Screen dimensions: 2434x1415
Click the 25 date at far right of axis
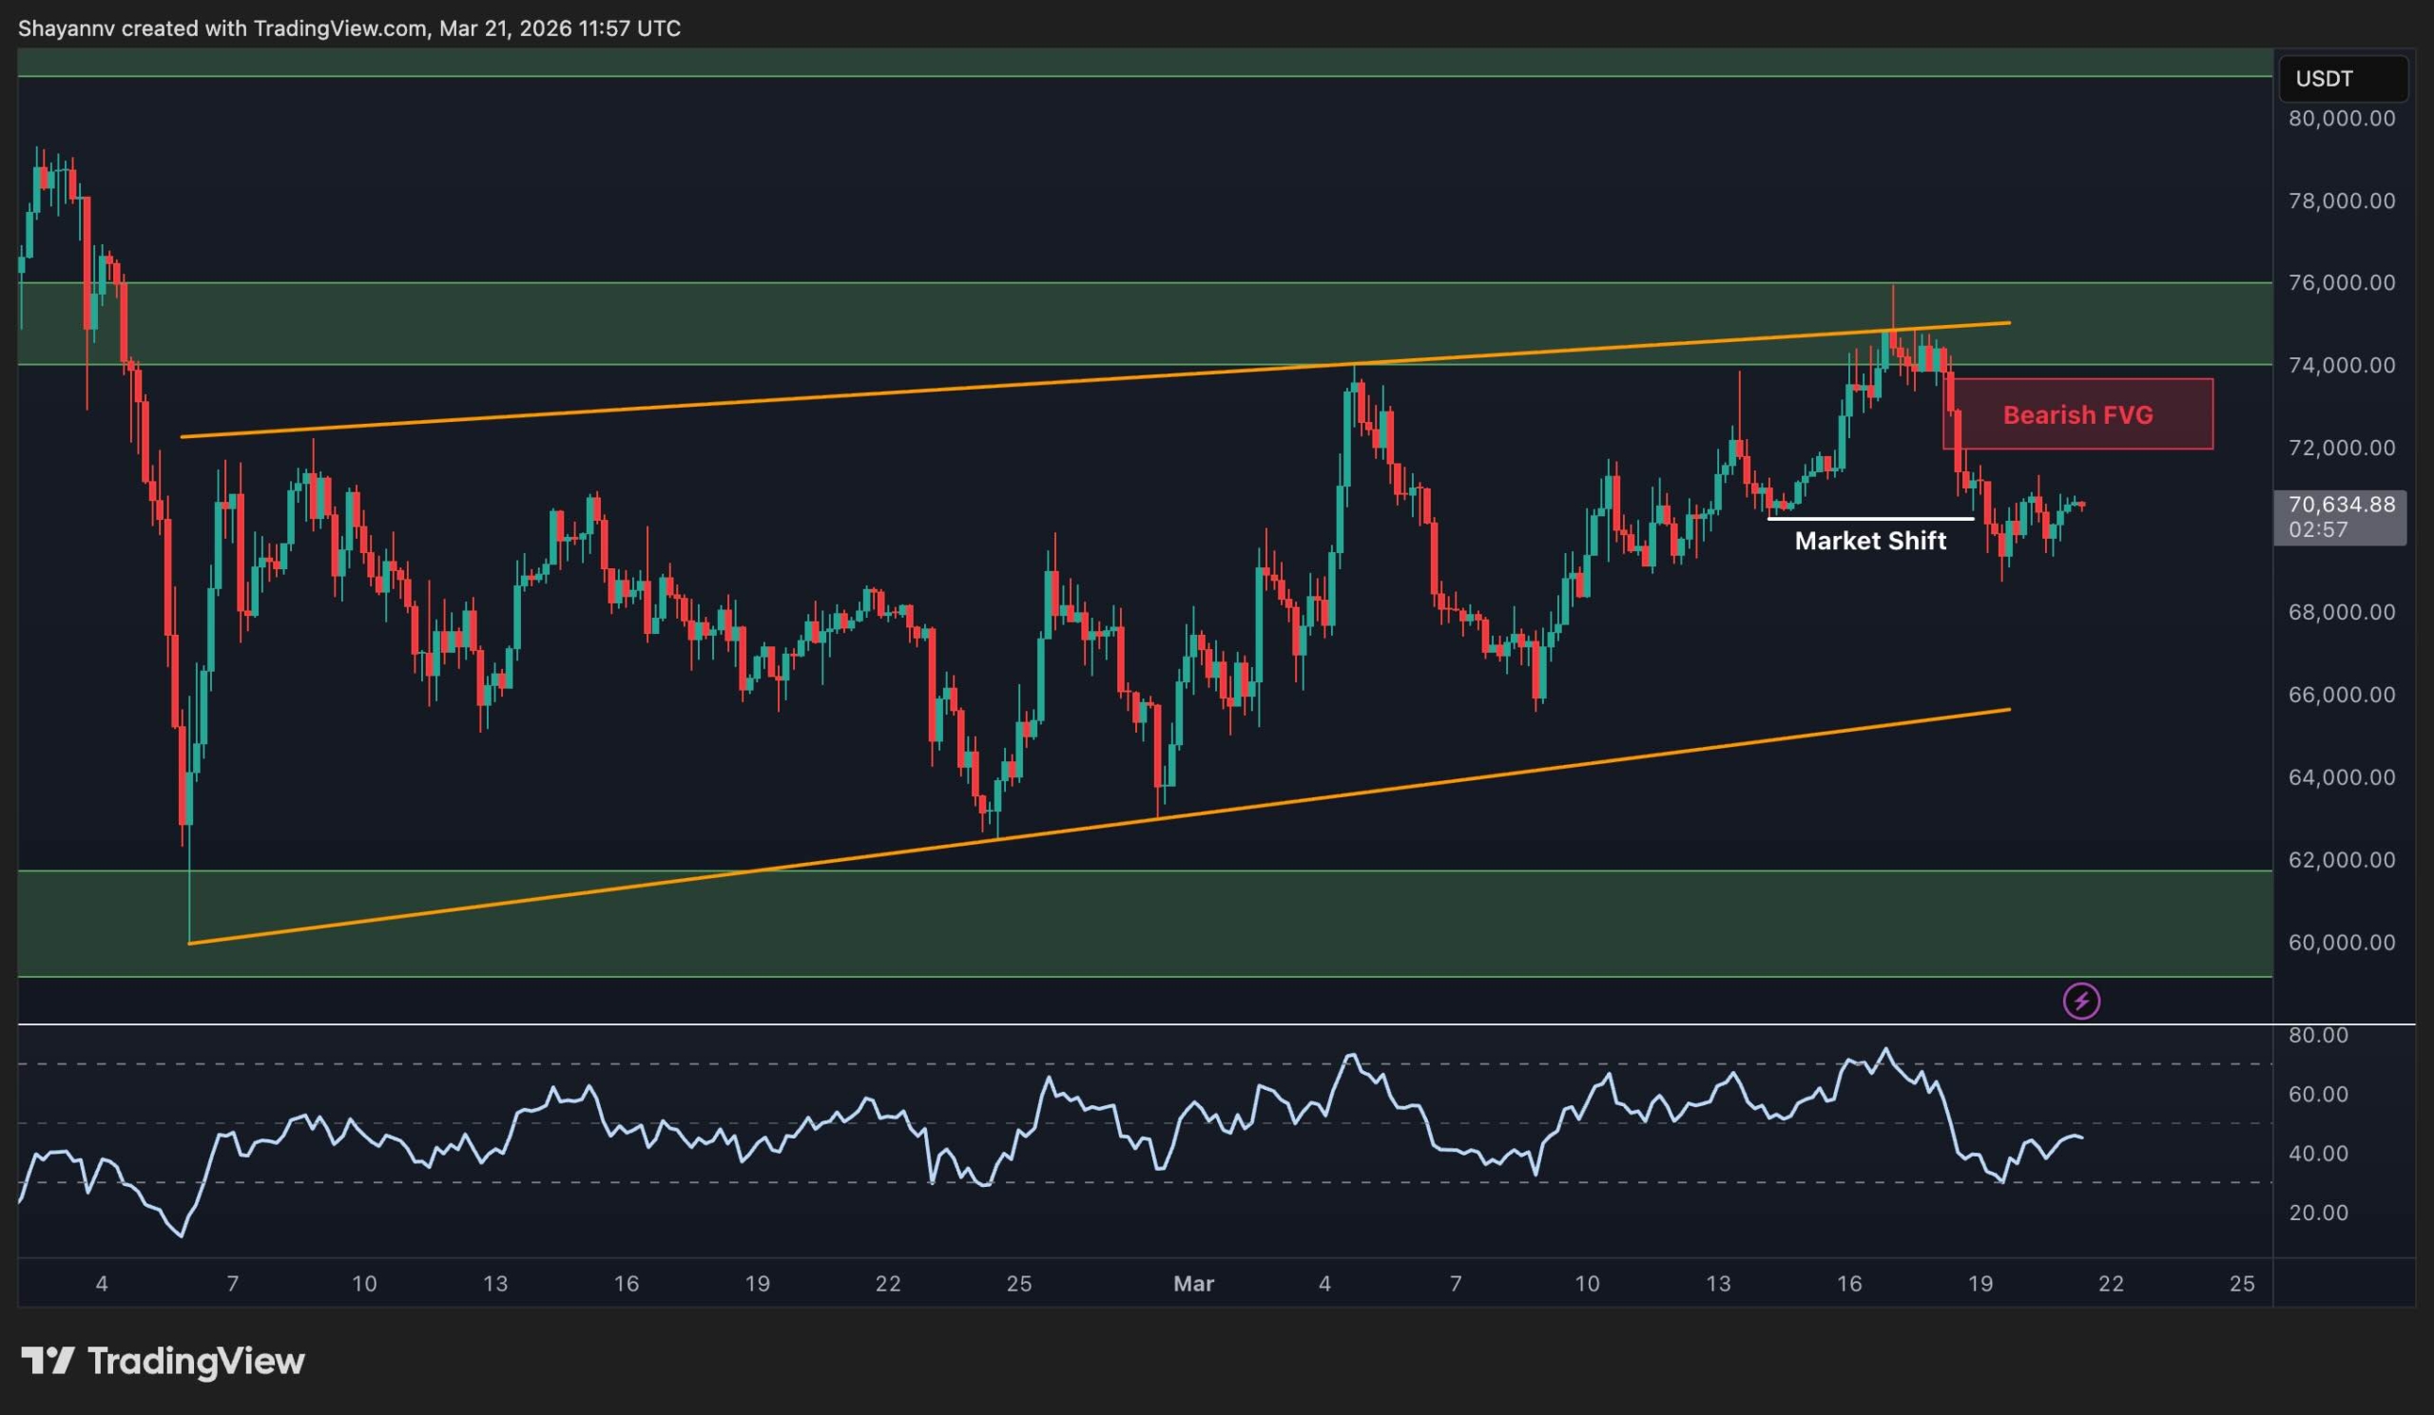click(2242, 1284)
